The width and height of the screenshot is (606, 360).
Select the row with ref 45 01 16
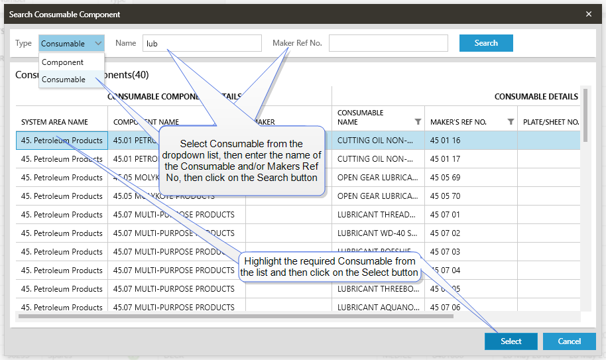click(298, 140)
